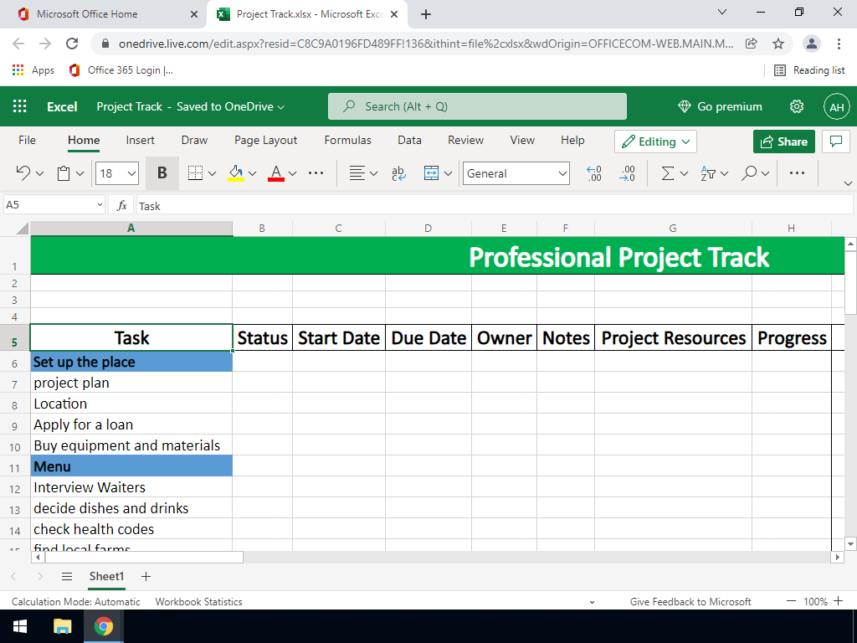Click Go premium link

point(720,106)
